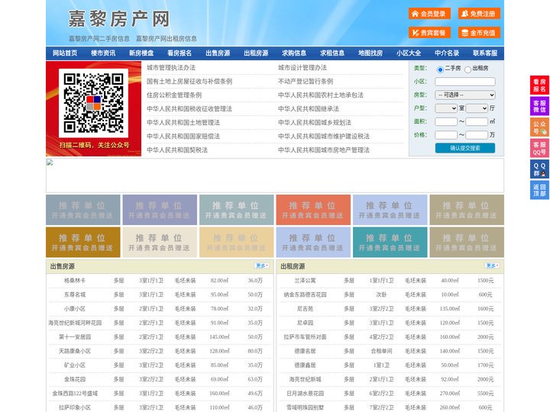Open the 城市设计管理办法 article link

point(302,68)
